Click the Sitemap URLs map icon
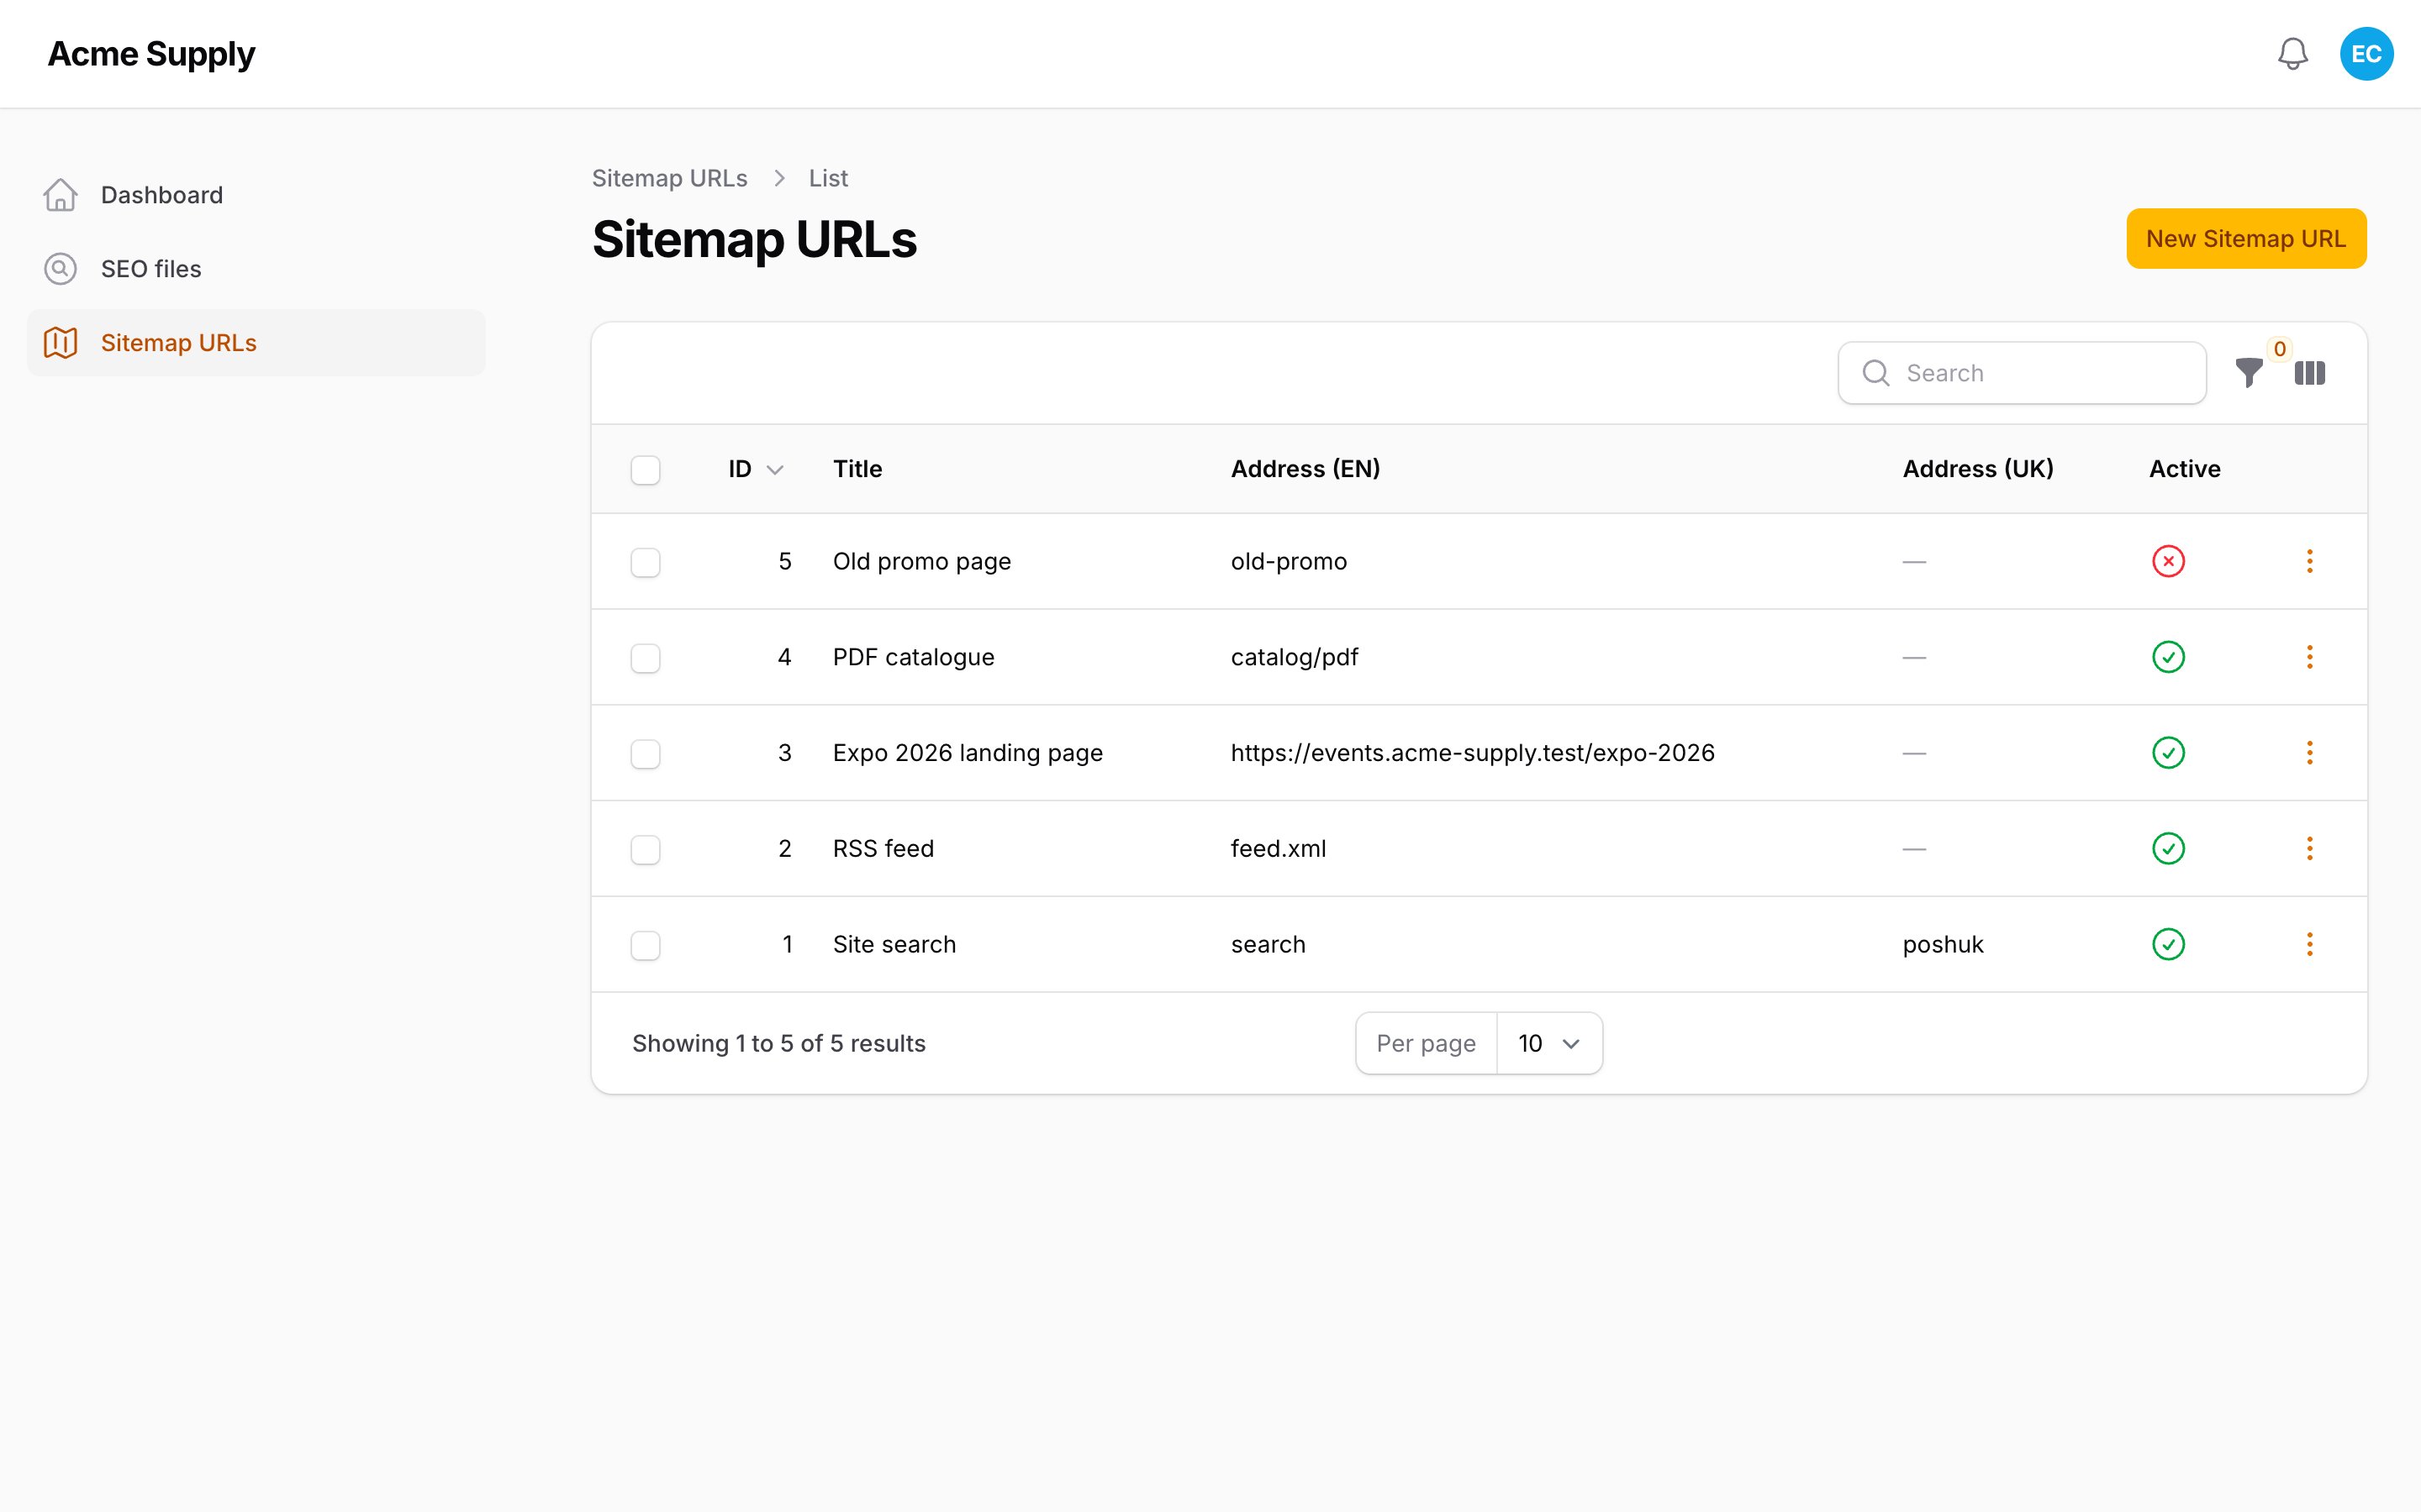The image size is (2421, 1512). tap(60, 343)
